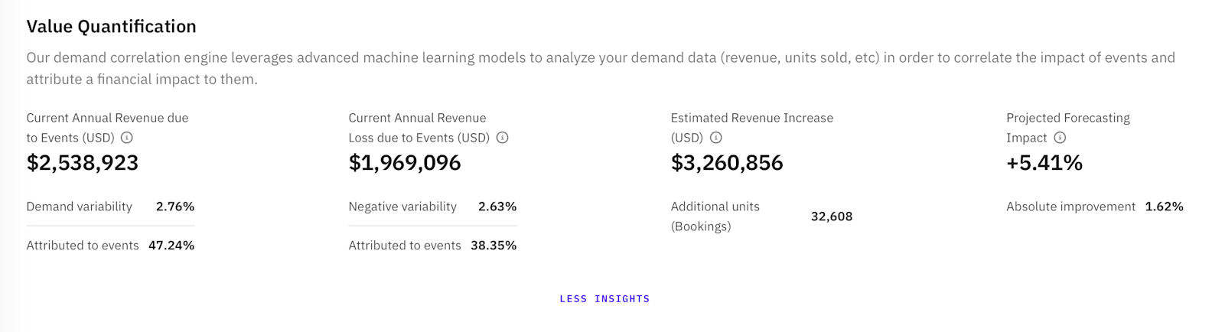Click info icon beside Current Annual Revenue due to Events
Screen dimensions: 1212x332
pyautogui.click(x=127, y=138)
